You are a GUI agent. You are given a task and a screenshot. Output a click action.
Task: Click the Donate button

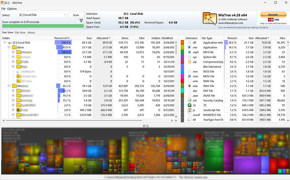(x=270, y=14)
